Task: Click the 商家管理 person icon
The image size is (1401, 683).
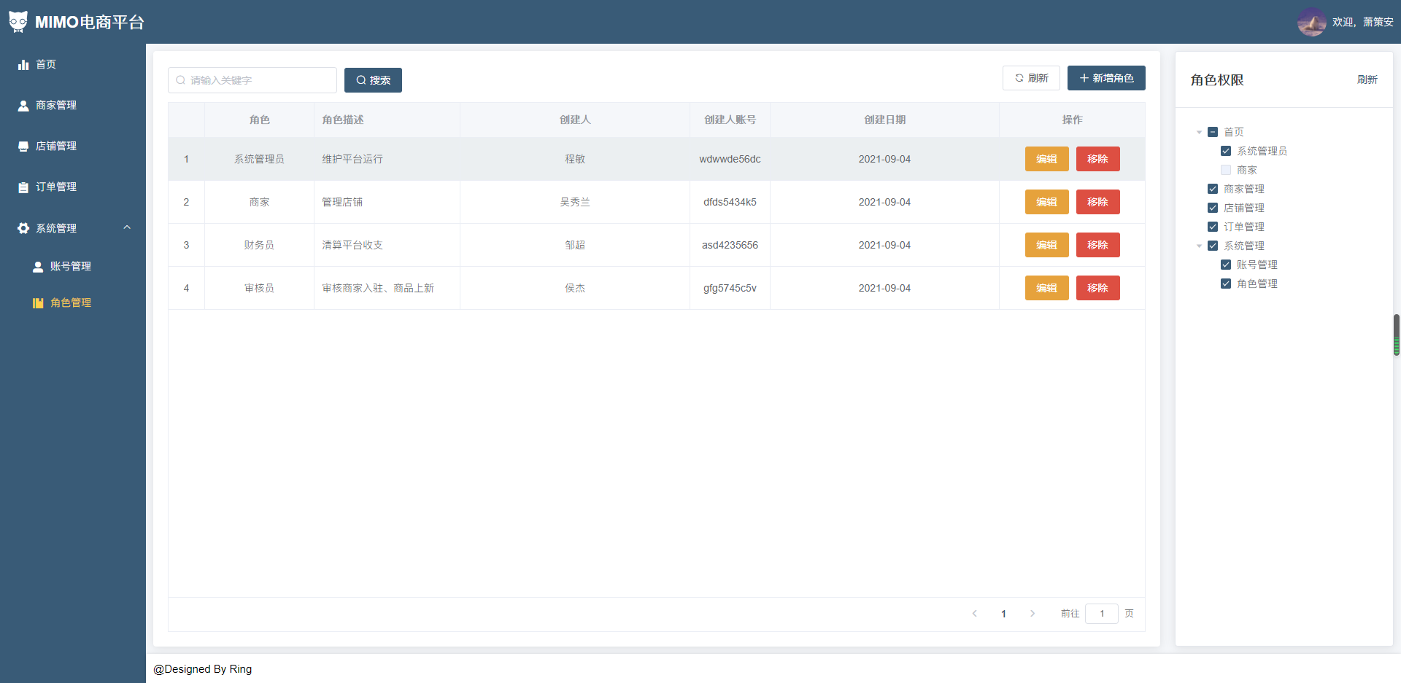Action: coord(24,105)
